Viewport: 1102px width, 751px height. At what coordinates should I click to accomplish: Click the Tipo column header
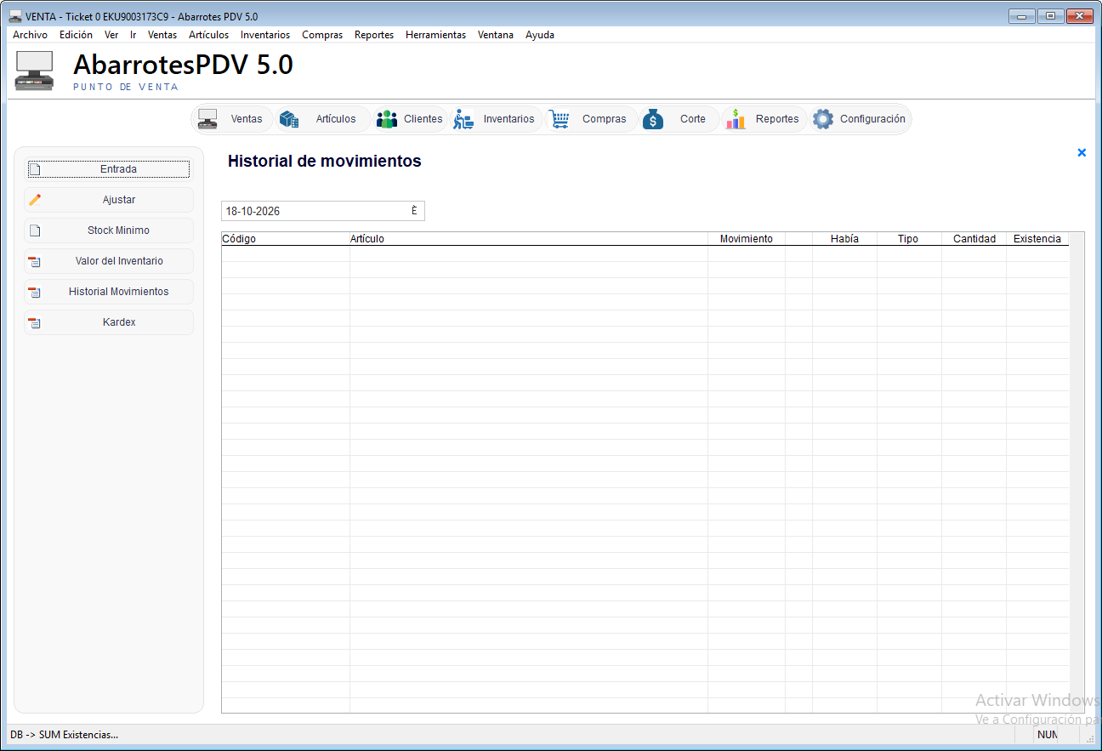pyautogui.click(x=909, y=239)
